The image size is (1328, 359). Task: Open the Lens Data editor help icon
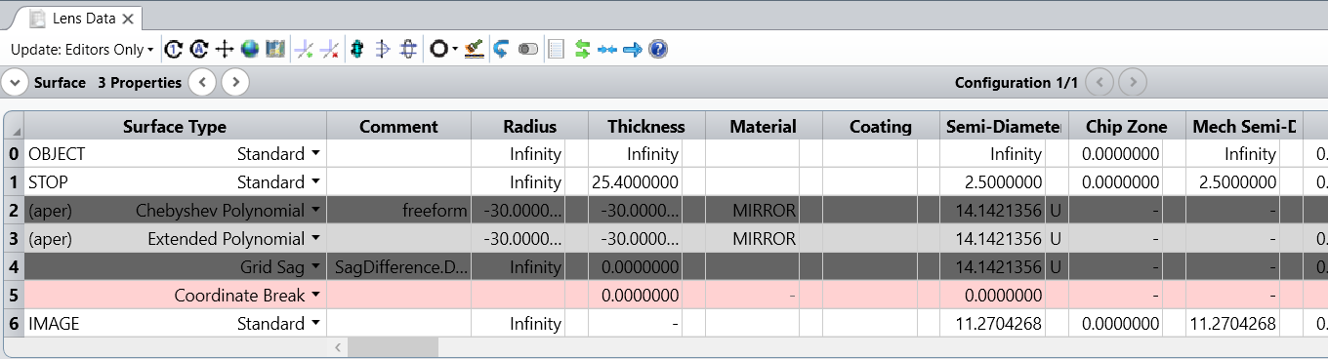pyautogui.click(x=658, y=49)
